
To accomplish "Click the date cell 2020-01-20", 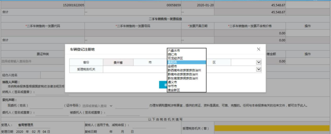I will tap(198, 5).
